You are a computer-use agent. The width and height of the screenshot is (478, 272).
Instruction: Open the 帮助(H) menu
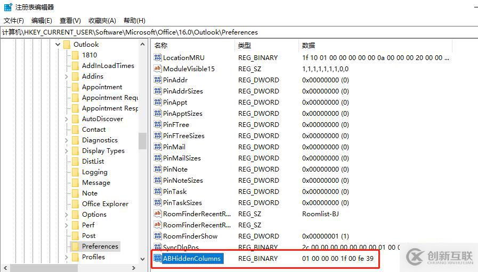tap(134, 21)
